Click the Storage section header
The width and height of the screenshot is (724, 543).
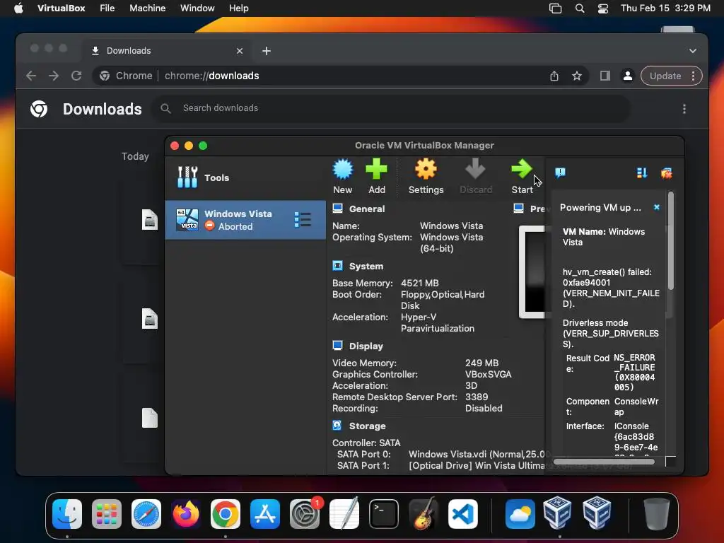(367, 426)
